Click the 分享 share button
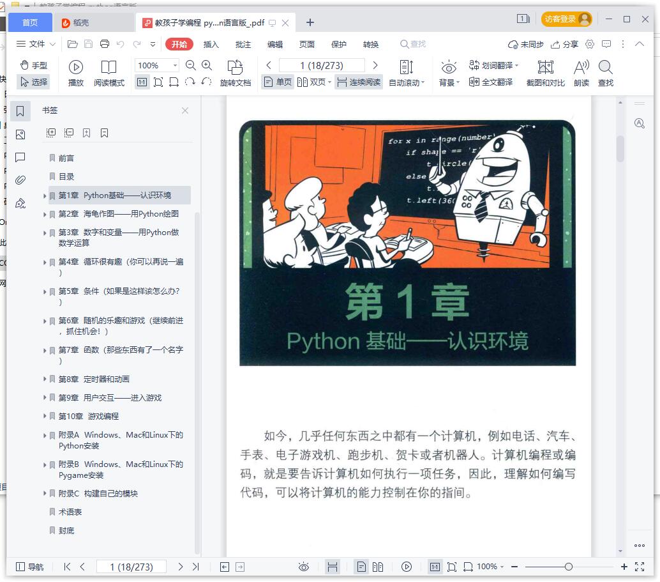 (x=564, y=44)
